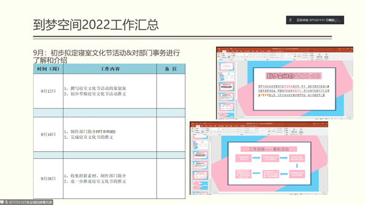Image resolution: width=365 pixels, height=205 pixels.
Task: Click the screen share icon at bottom-left label
Action: tap(2, 202)
